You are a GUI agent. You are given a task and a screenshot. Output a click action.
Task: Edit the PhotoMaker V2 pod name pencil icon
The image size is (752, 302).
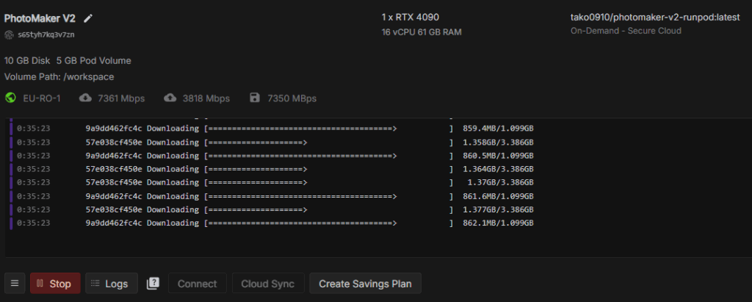(88, 18)
